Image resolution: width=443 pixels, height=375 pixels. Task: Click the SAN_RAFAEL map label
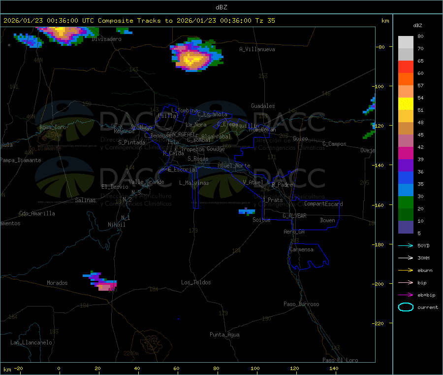[181, 134]
